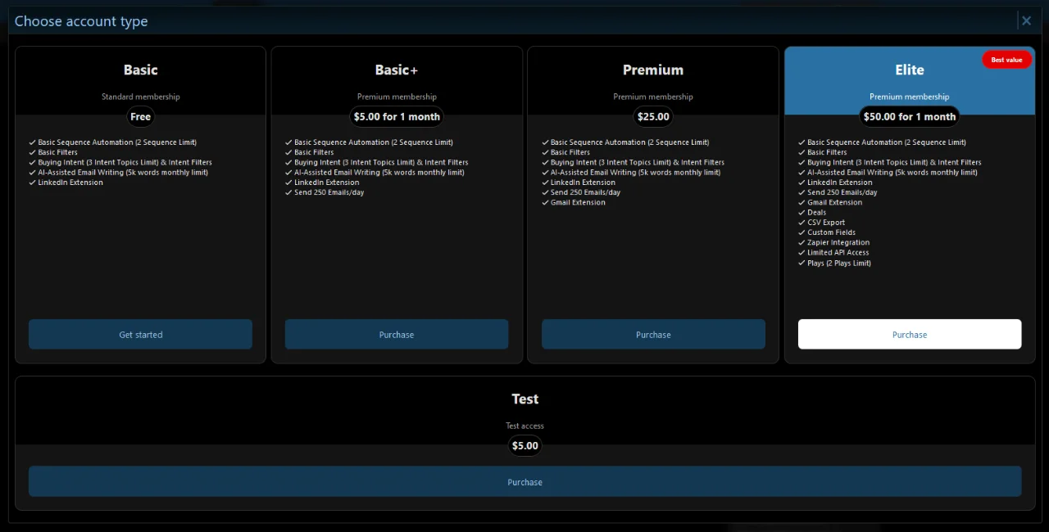Click the Basic+ plan header
Screen dimensions: 1049x532
pyautogui.click(x=397, y=70)
